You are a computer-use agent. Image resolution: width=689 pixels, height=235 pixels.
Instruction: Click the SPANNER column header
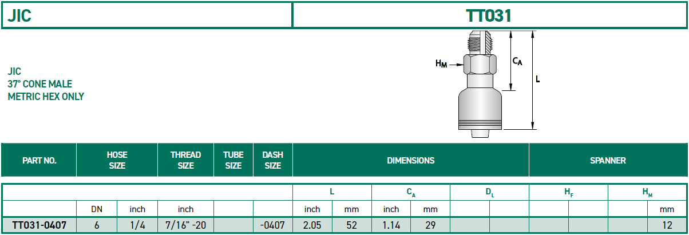(x=608, y=161)
